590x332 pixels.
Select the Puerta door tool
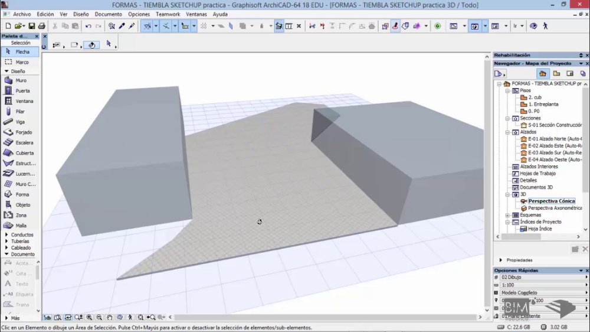point(19,91)
